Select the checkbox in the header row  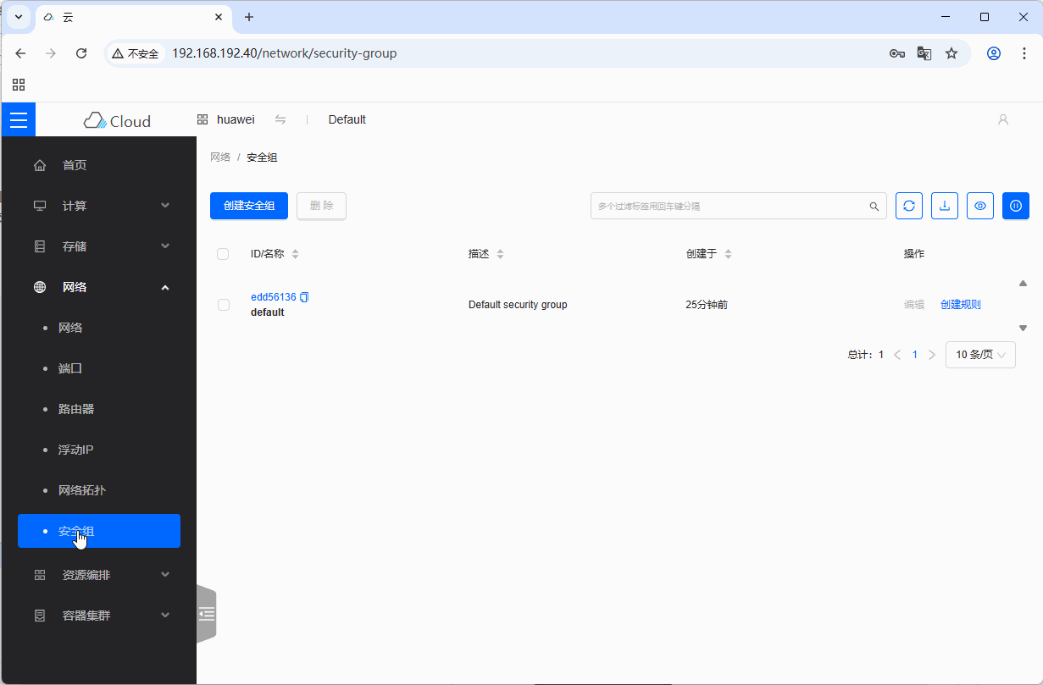pos(223,254)
